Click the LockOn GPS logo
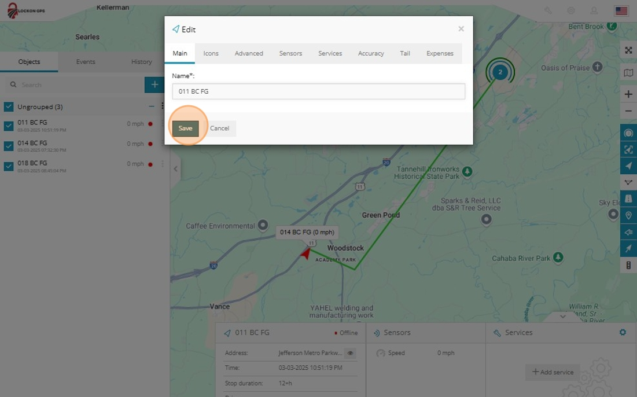This screenshot has height=397, width=637. point(25,10)
